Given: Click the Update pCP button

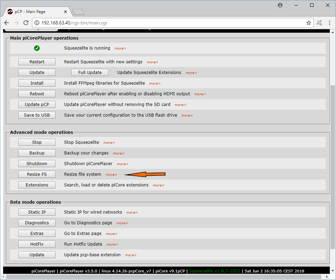Looking at the screenshot, I should tap(37, 105).
